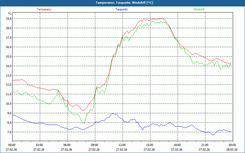Click the 28.02.26 date label
This screenshot has width=245, height=153.
[x=232, y=150]
